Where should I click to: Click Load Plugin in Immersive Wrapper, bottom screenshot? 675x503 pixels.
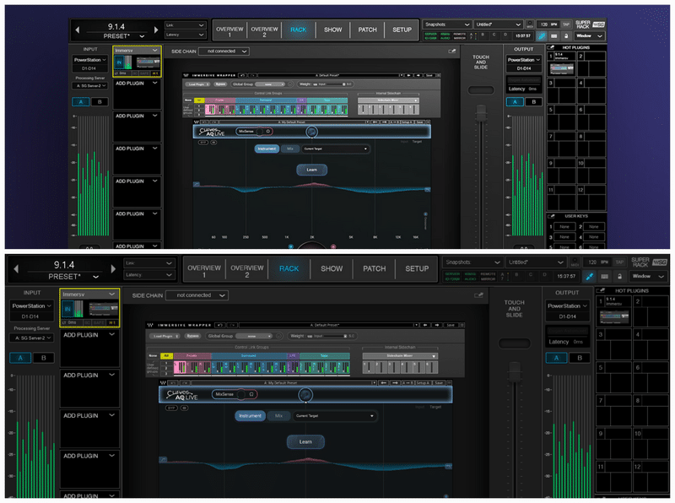tap(164, 336)
